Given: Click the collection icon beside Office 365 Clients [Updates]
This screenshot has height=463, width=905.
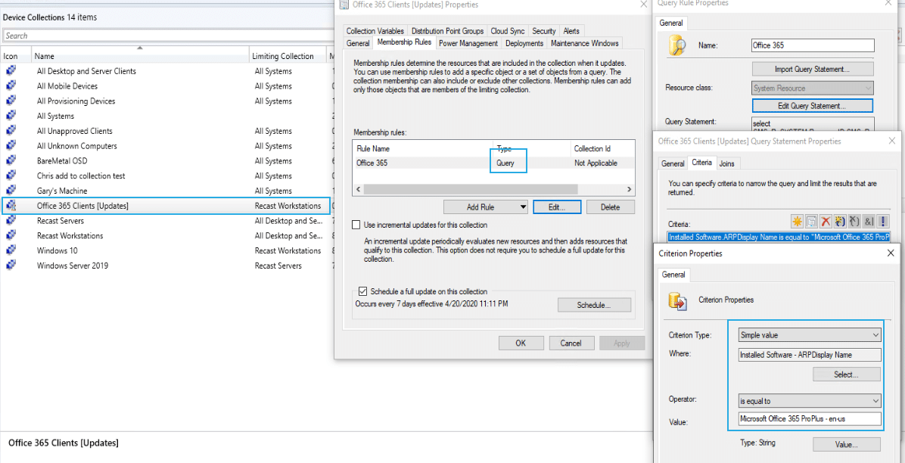Looking at the screenshot, I should point(10,205).
